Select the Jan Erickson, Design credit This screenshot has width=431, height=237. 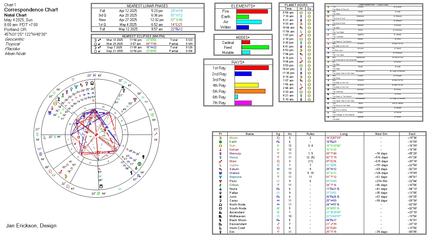click(31, 226)
